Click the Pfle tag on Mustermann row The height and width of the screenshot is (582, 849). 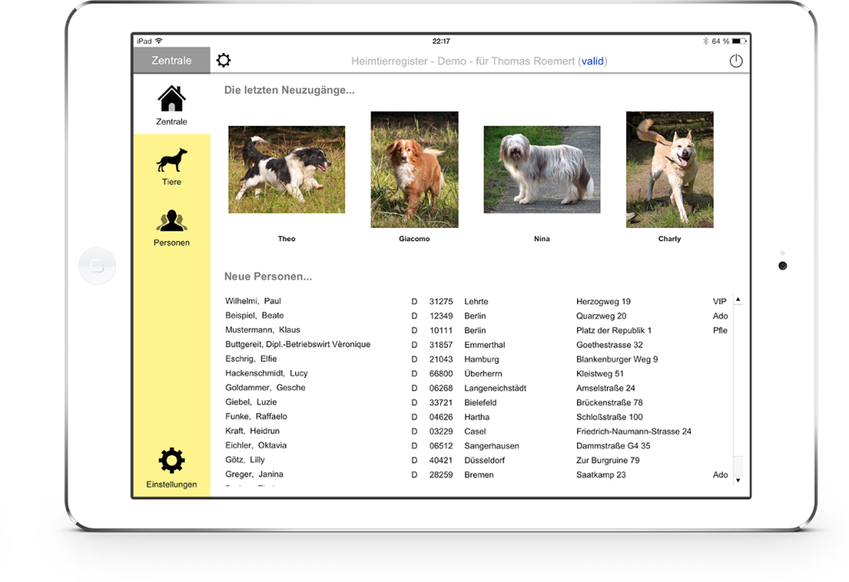[x=720, y=330]
